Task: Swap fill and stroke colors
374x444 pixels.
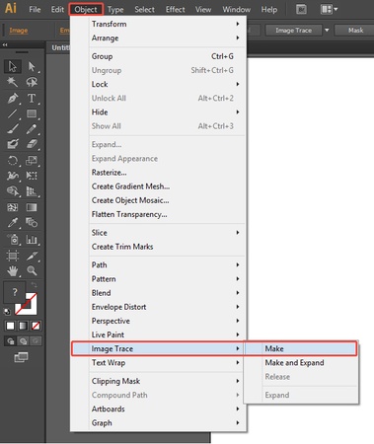Action: [x=34, y=285]
